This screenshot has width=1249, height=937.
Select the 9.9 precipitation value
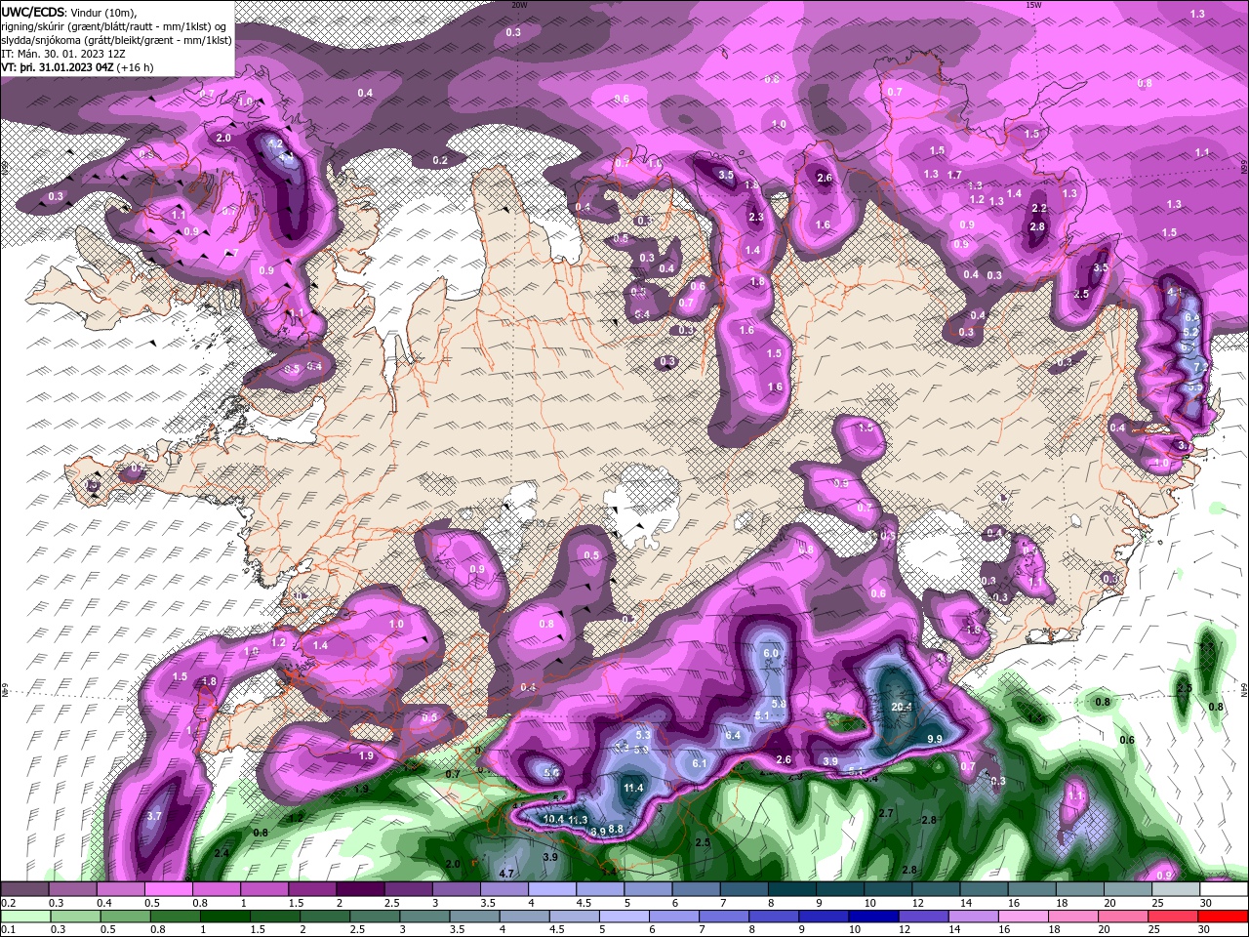[x=934, y=740]
